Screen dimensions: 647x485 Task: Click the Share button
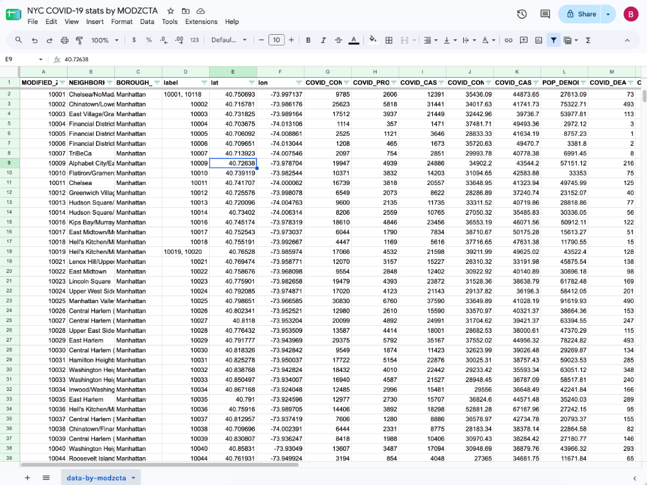pos(581,14)
